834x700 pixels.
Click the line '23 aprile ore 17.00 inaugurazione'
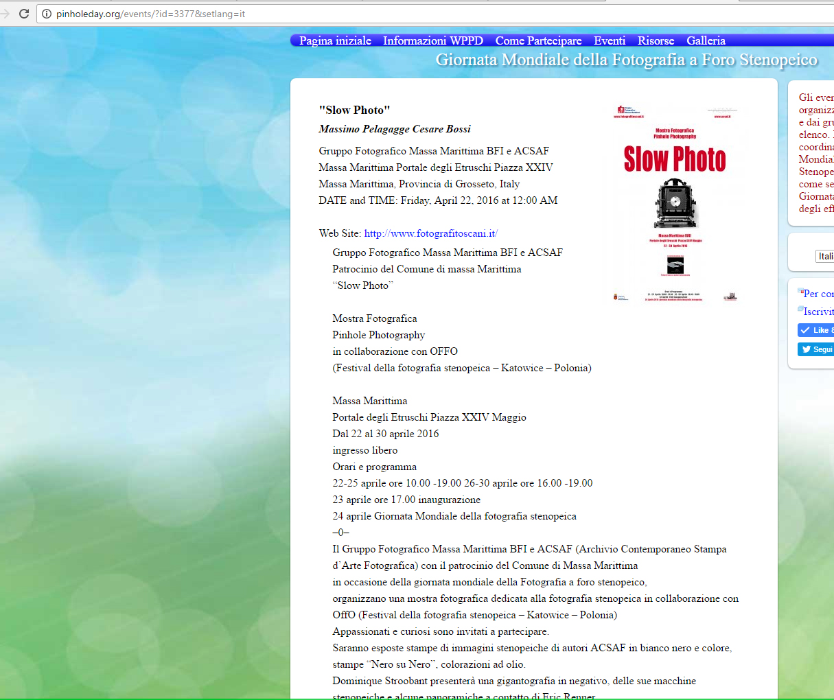point(406,500)
